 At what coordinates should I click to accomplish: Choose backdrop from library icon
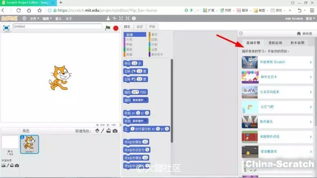coord(3,165)
